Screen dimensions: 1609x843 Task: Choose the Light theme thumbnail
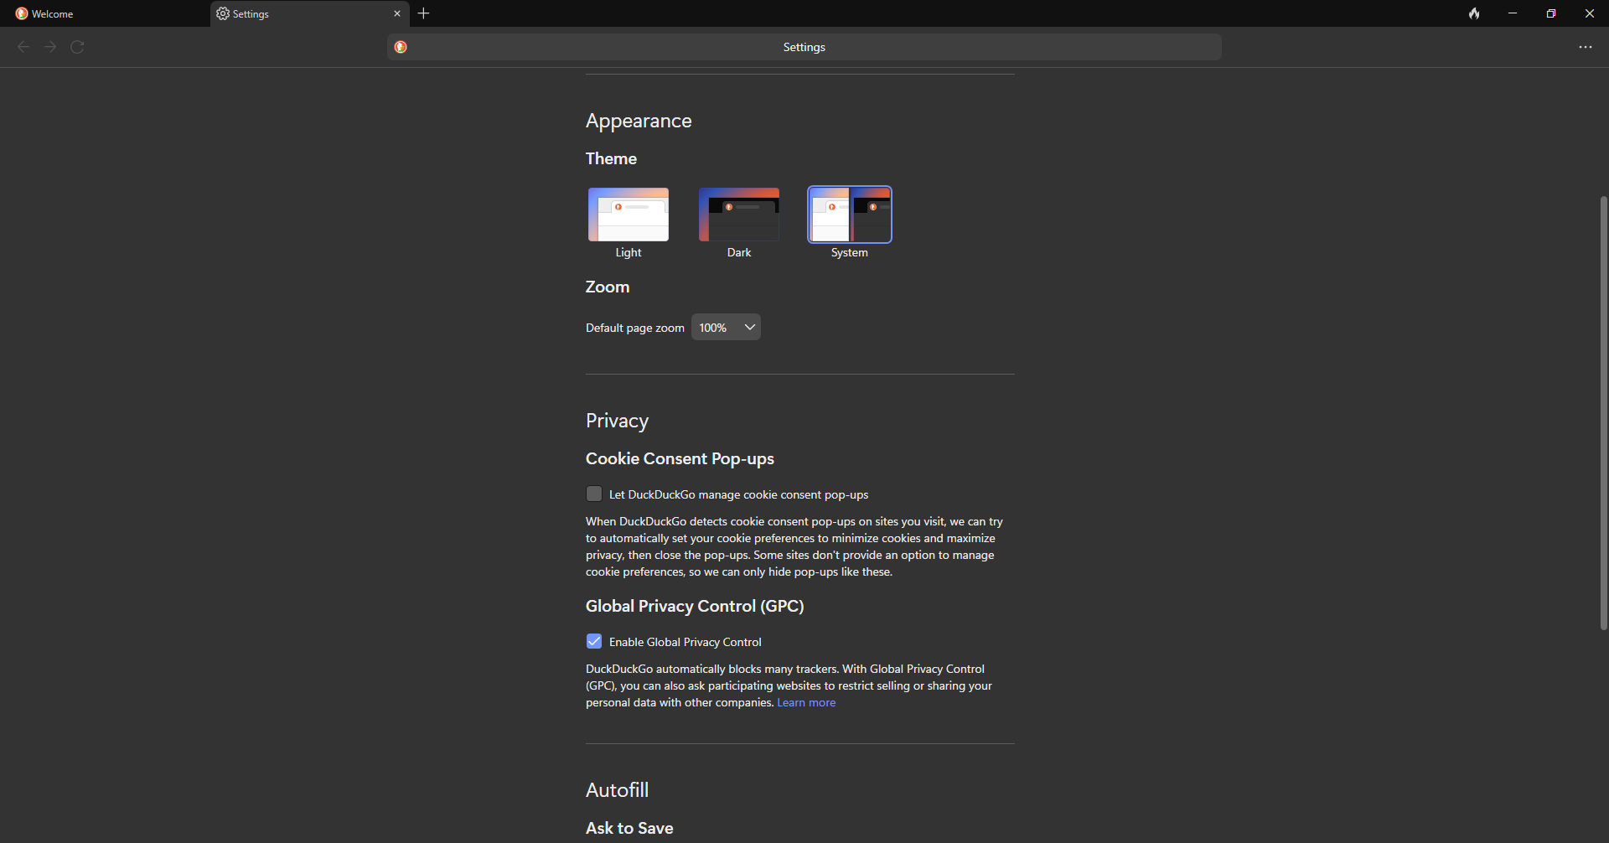coord(629,215)
